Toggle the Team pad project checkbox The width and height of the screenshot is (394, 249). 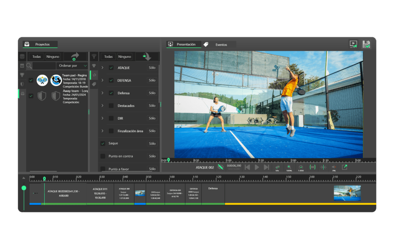click(31, 80)
